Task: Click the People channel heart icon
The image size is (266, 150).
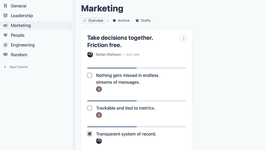Action: [x=5, y=35]
